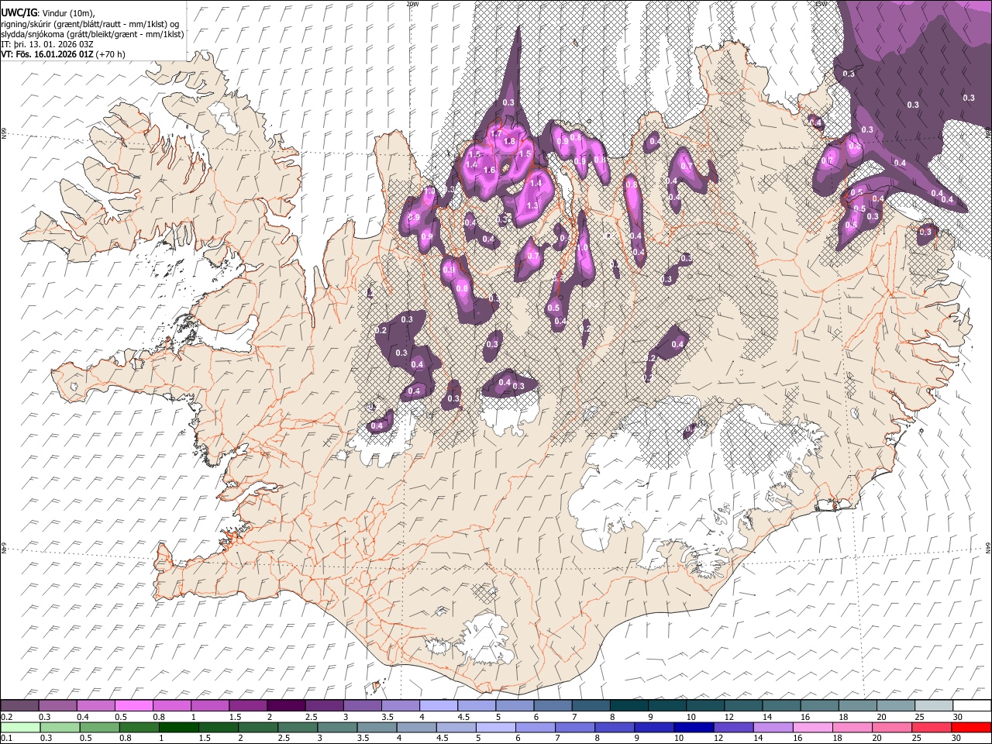Click the '15W' longitude label at top

[821, 4]
